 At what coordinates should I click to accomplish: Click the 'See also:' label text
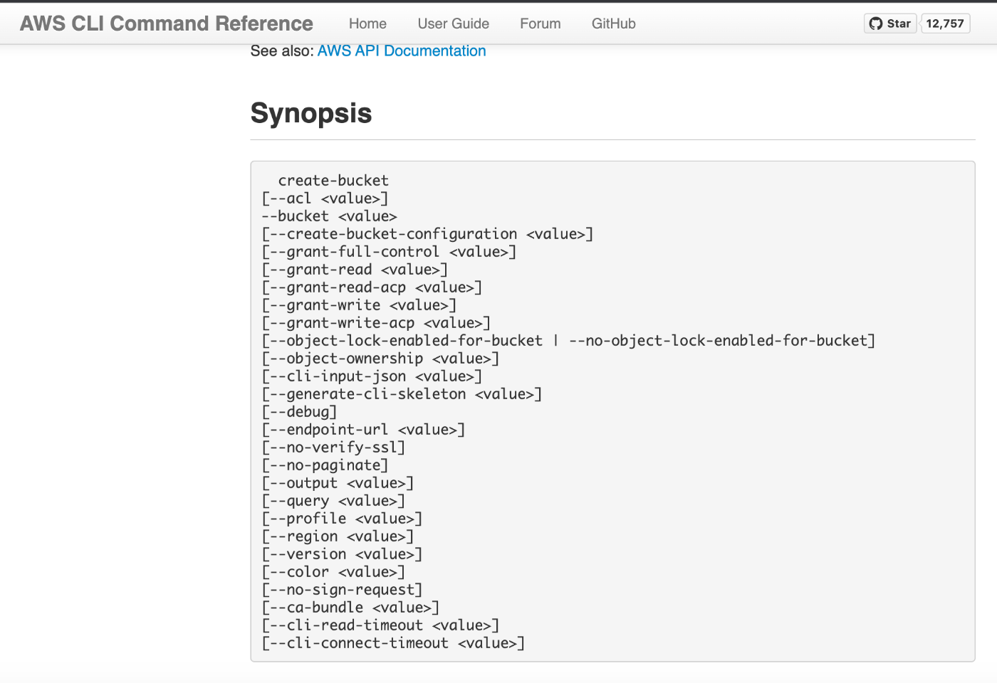(x=282, y=51)
